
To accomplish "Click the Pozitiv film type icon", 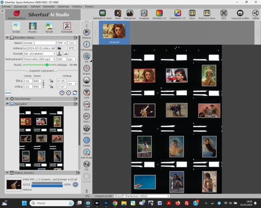I will point(33,28).
